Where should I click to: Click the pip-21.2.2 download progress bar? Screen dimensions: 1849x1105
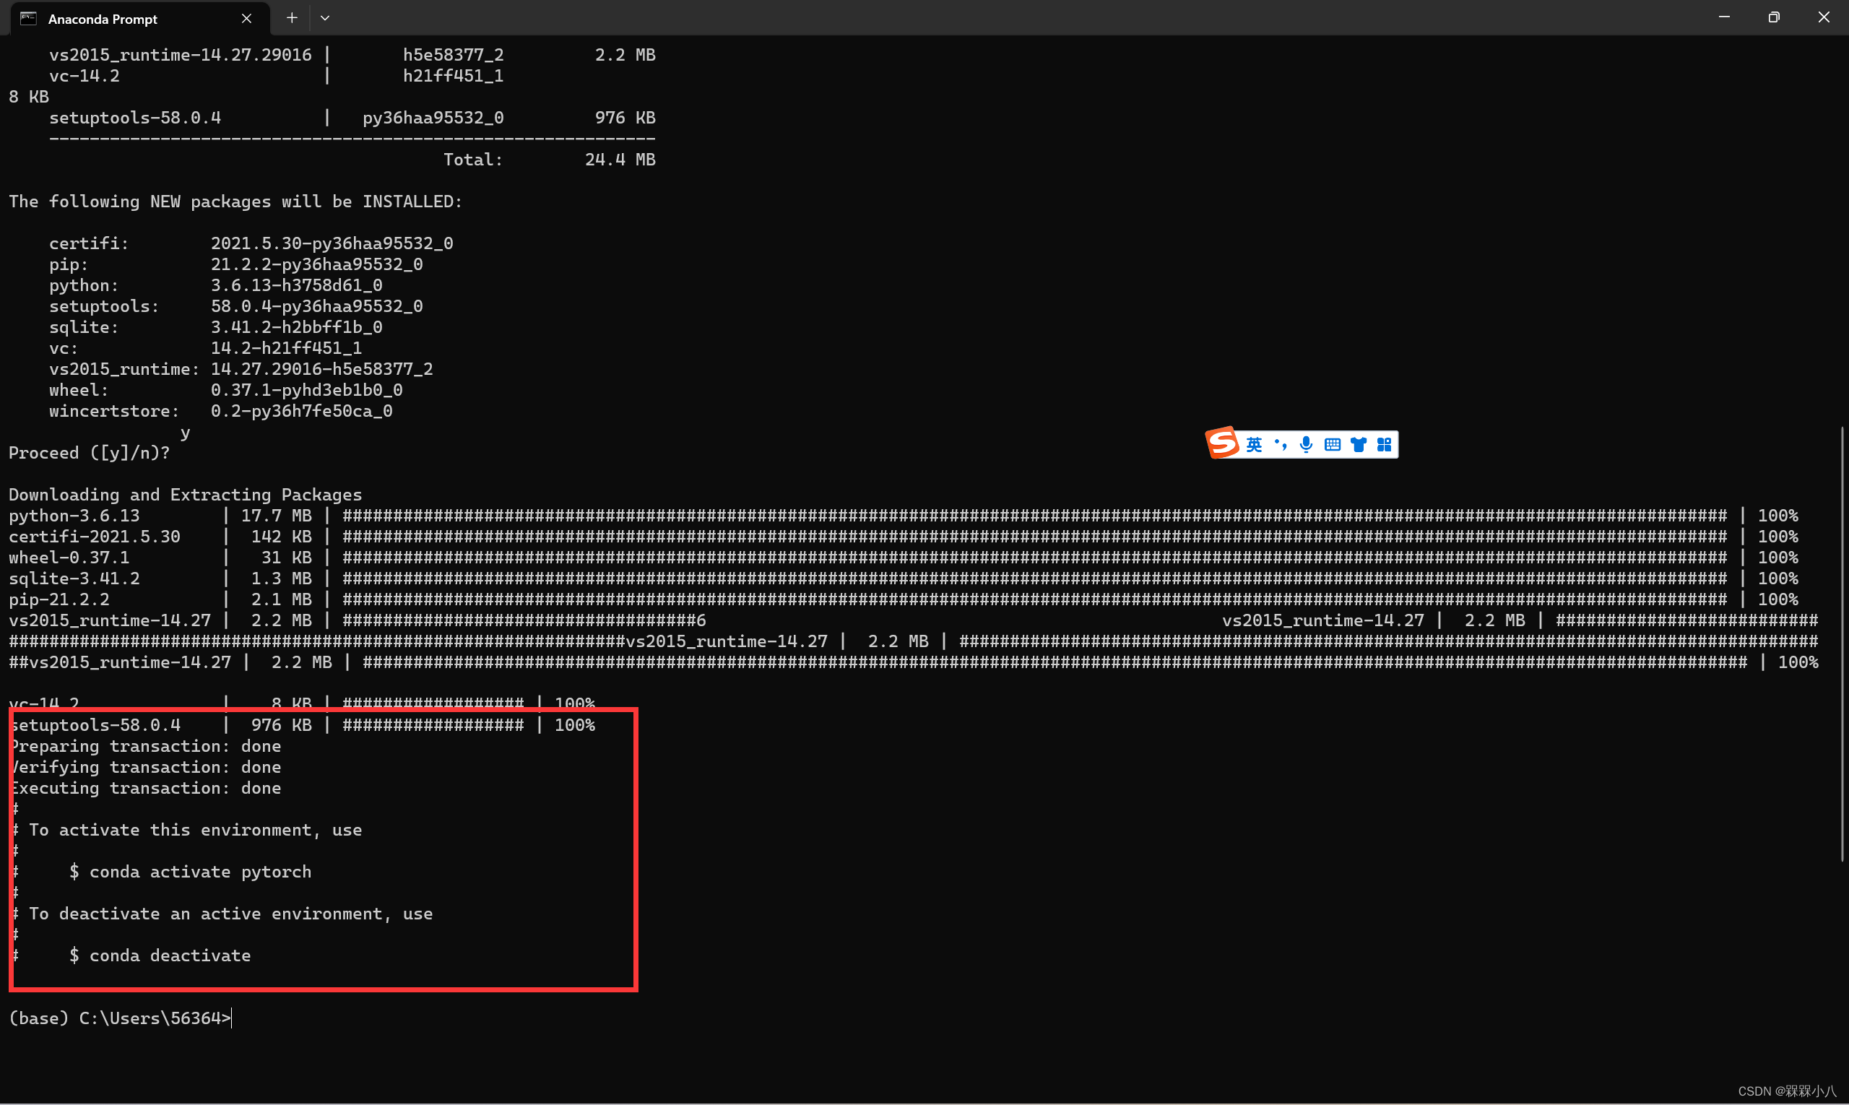click(x=1034, y=599)
